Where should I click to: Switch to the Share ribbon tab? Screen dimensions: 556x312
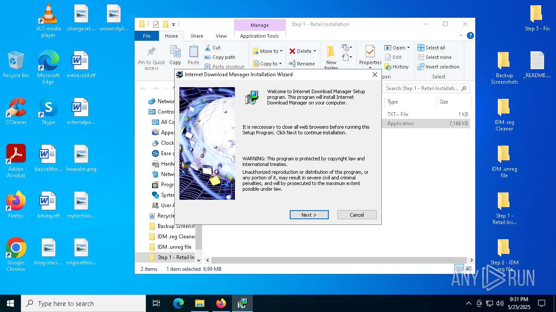tap(197, 36)
